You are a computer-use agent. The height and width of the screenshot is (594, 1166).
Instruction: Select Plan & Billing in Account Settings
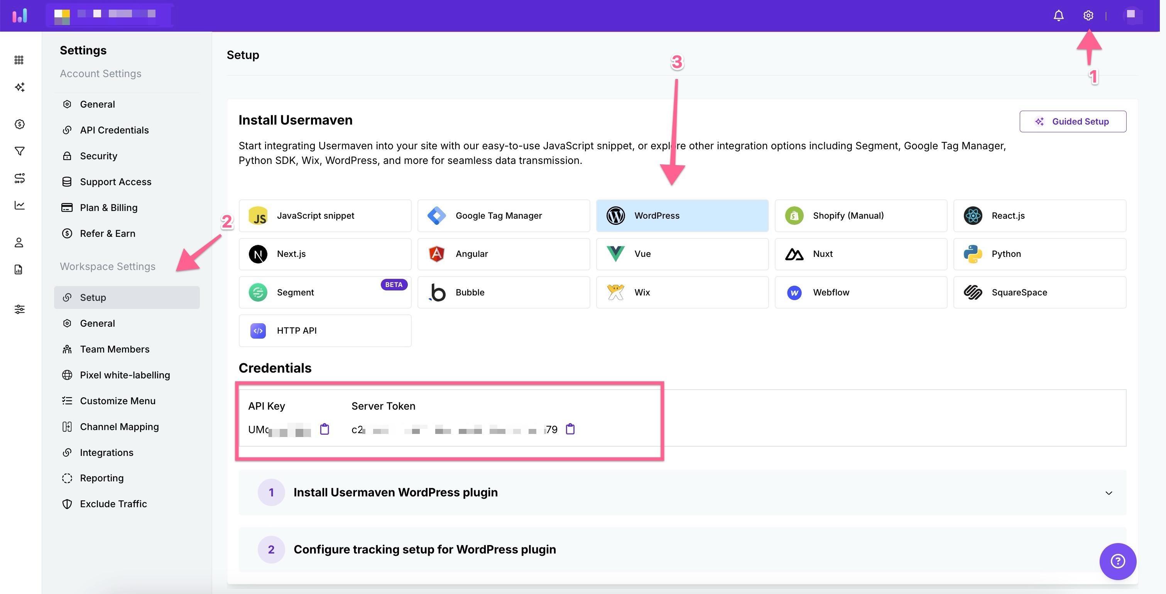coord(109,207)
